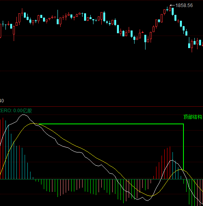The width and height of the screenshot is (203, 206).
Task: Click the 1858.56 high price label
Action: [x=184, y=5]
